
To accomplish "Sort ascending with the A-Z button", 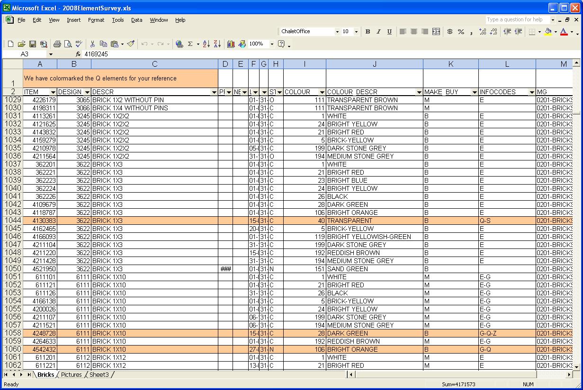I will click(206, 44).
